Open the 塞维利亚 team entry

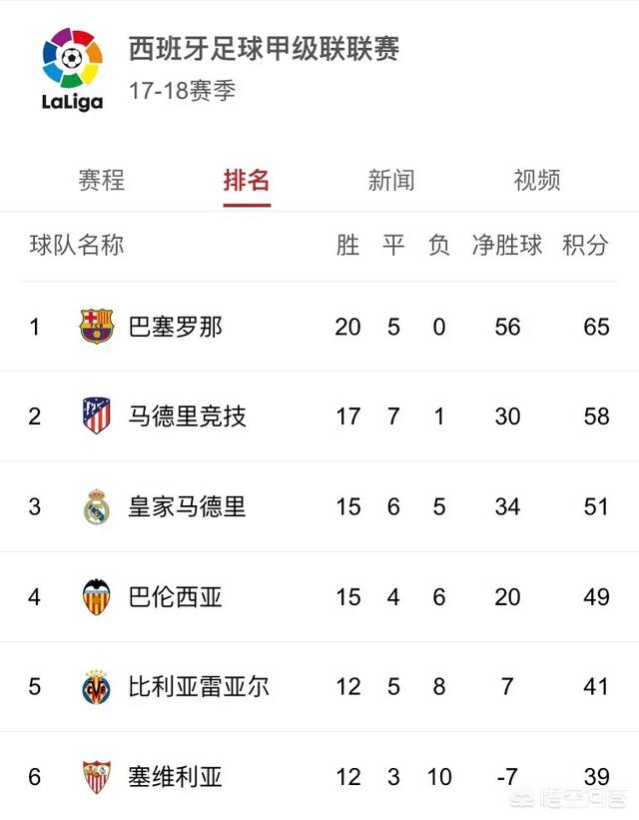[176, 777]
